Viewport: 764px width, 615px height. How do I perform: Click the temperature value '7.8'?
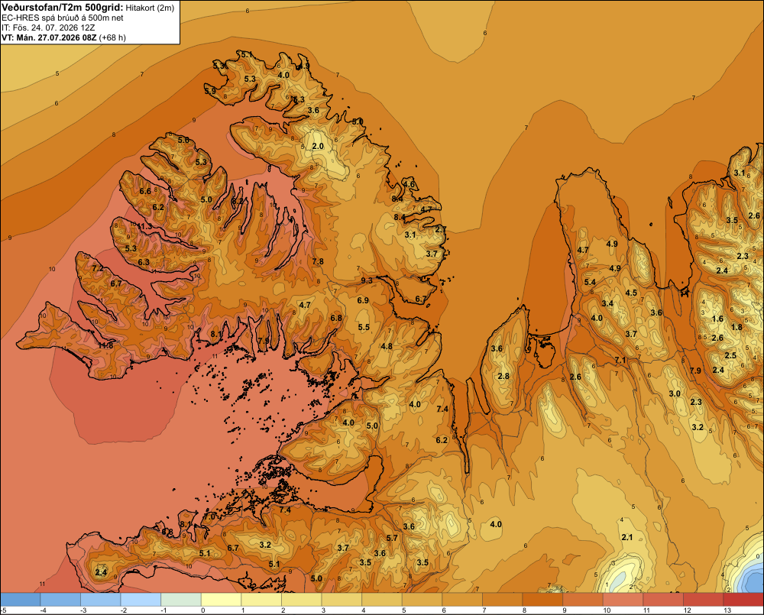point(318,261)
